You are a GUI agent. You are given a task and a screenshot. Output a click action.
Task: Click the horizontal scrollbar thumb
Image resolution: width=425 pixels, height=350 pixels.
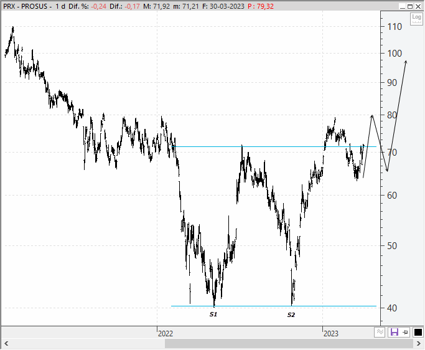289,344
